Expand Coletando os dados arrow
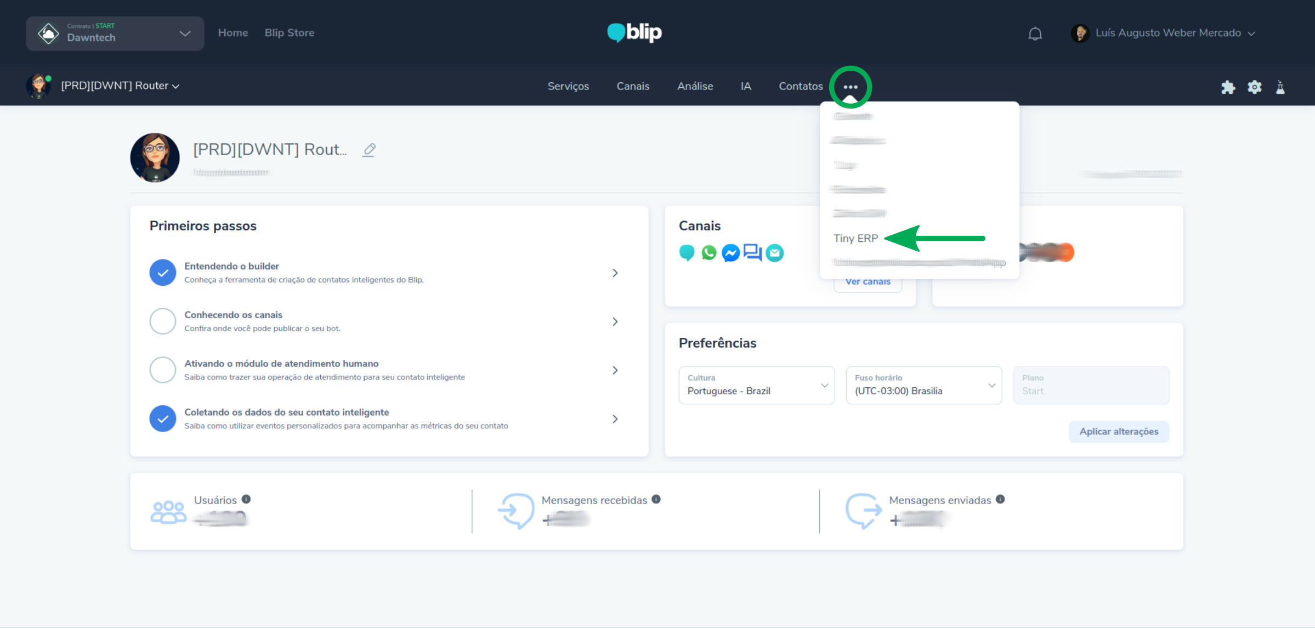 point(615,419)
